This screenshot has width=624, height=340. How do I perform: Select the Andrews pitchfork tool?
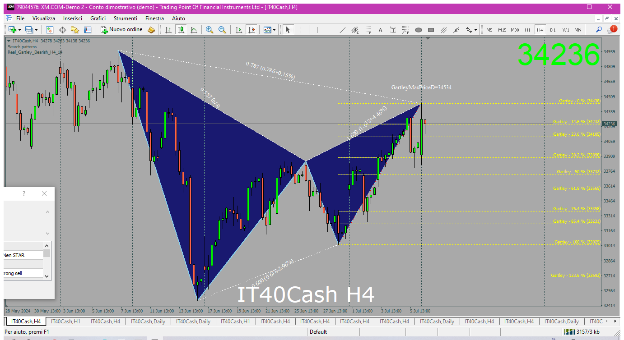(456, 30)
